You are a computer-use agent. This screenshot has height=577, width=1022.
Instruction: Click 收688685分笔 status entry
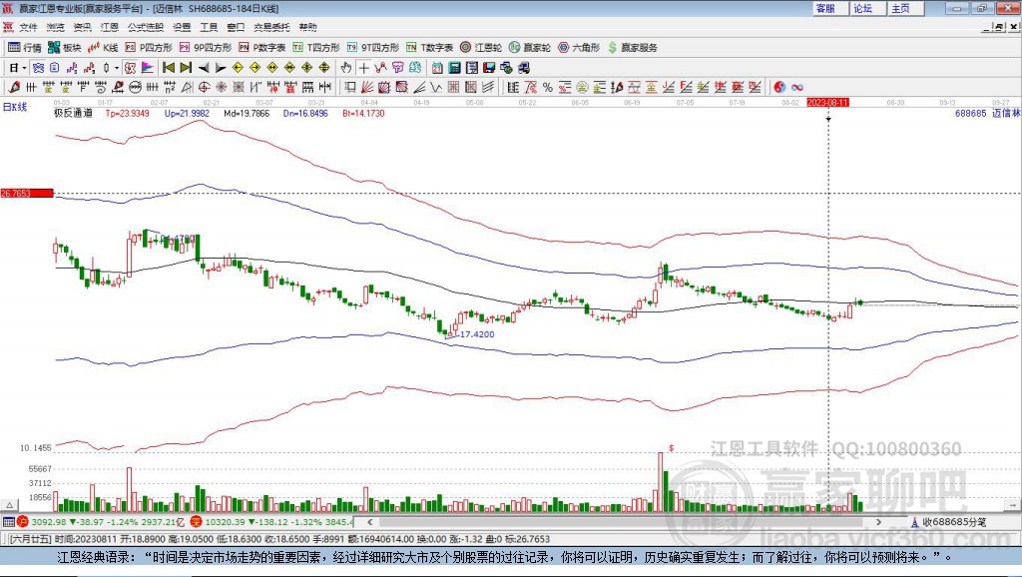(954, 522)
